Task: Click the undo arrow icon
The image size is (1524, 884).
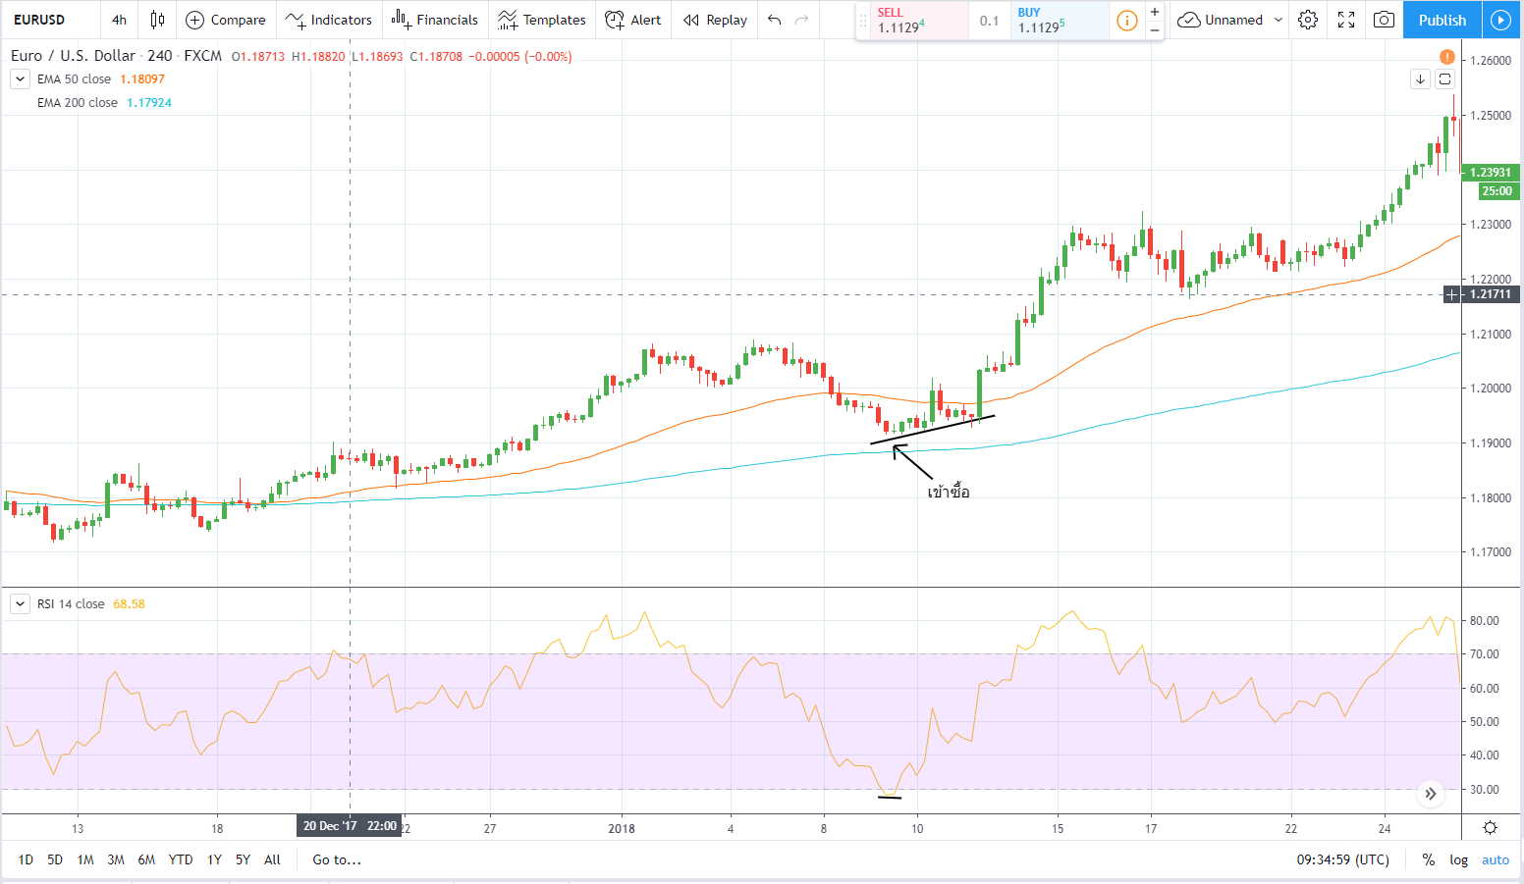Action: pyautogui.click(x=775, y=20)
